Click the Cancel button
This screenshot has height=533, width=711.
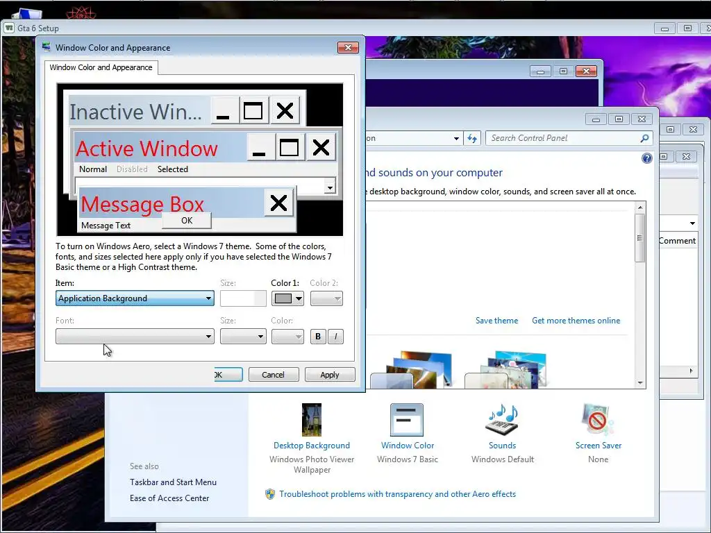click(x=274, y=374)
